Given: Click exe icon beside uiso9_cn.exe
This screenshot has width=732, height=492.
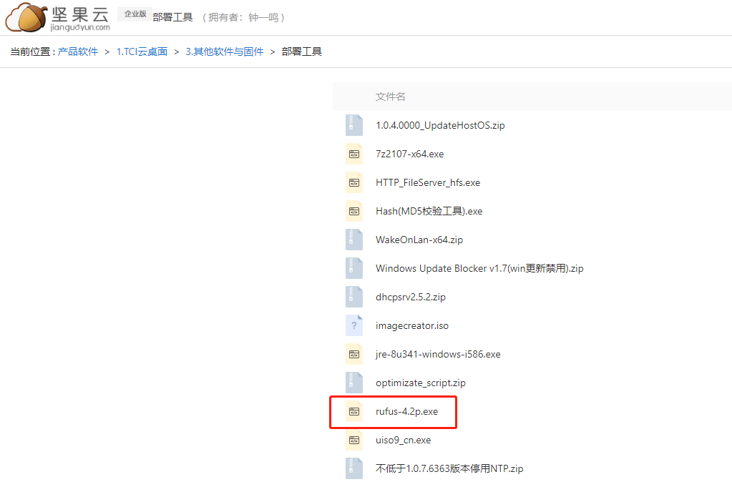Looking at the screenshot, I should pos(354,440).
